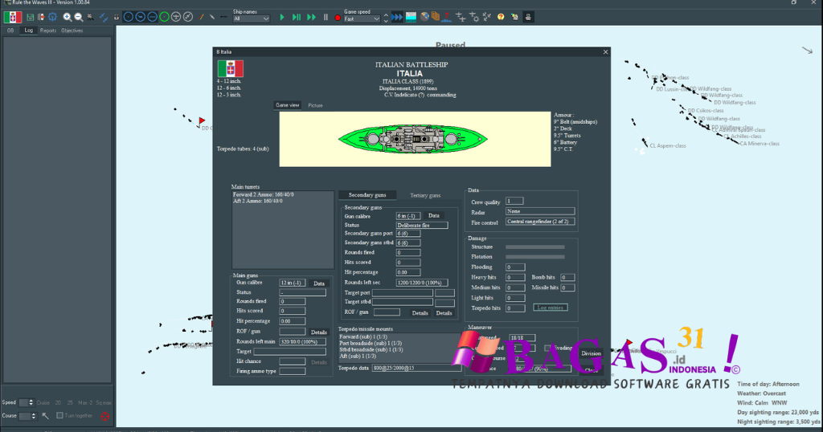Click red question mark over water icon

(447, 18)
